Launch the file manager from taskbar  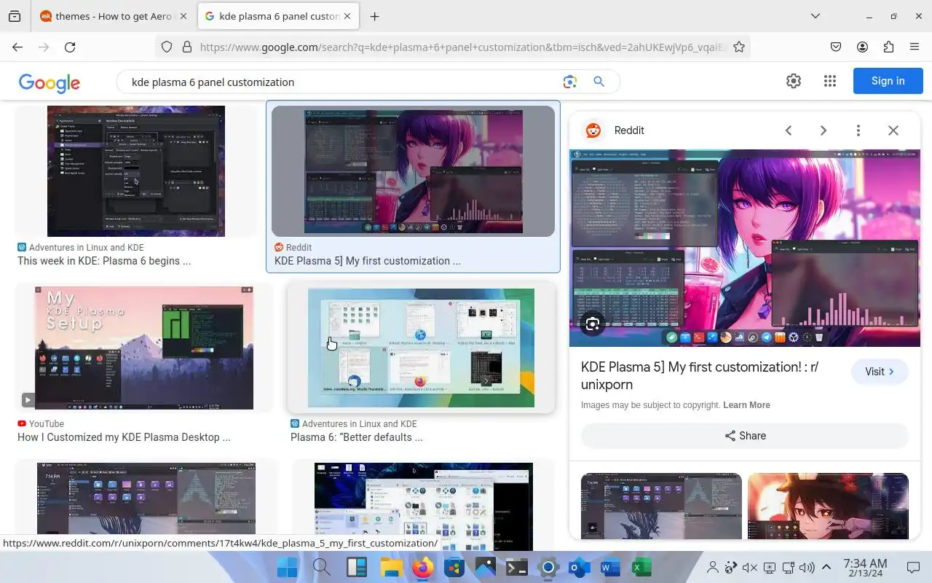pos(392,567)
